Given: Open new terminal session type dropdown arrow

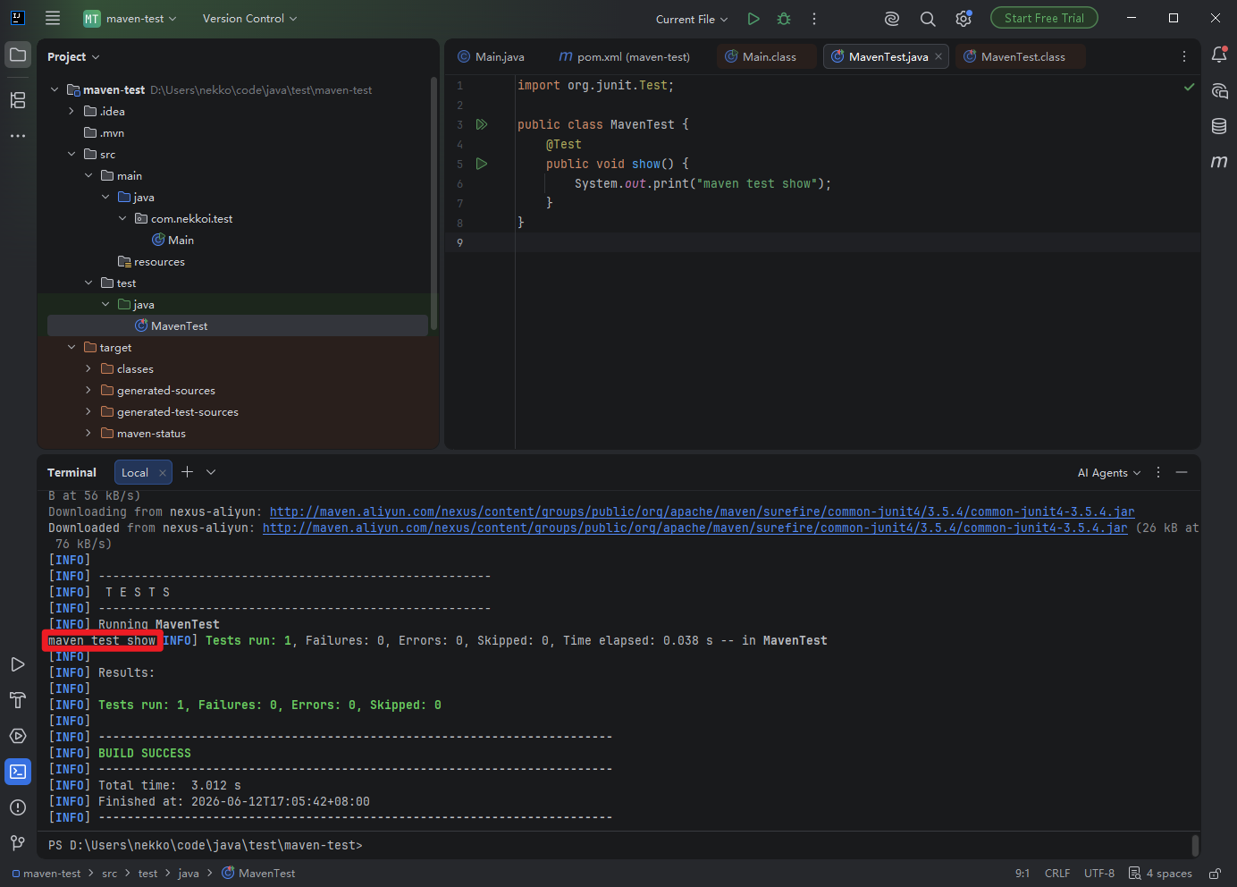Looking at the screenshot, I should tap(211, 472).
